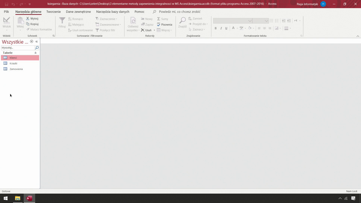Collapse the navigation pane with double chevron

pos(36,42)
